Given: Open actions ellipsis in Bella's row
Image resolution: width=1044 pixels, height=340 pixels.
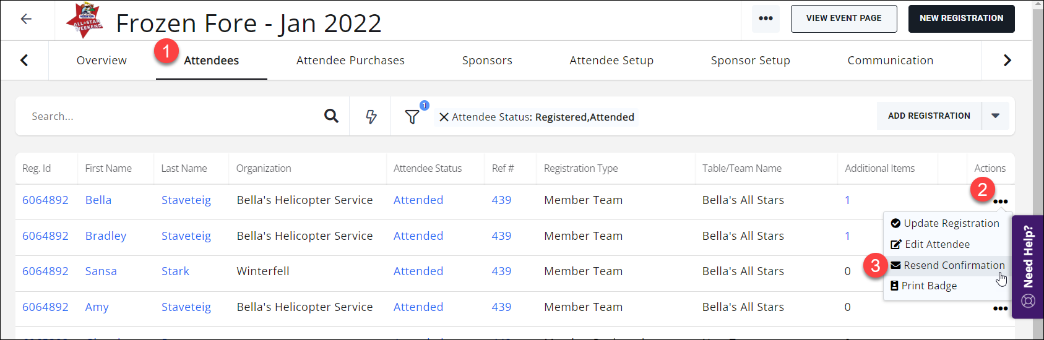Looking at the screenshot, I should (1000, 202).
